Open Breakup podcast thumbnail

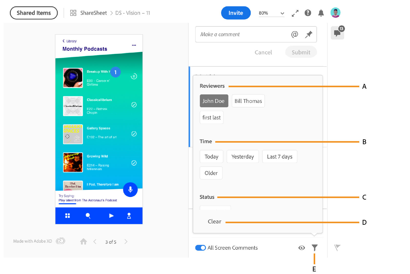click(73, 78)
